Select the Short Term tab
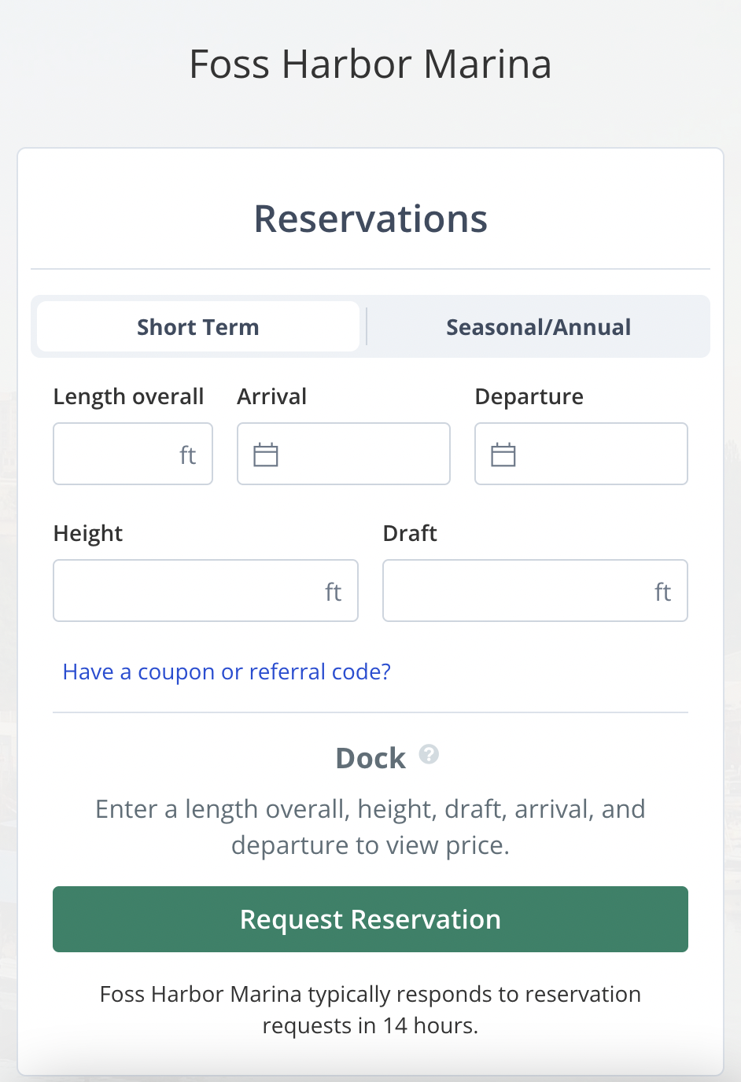This screenshot has height=1082, width=741. (x=198, y=327)
